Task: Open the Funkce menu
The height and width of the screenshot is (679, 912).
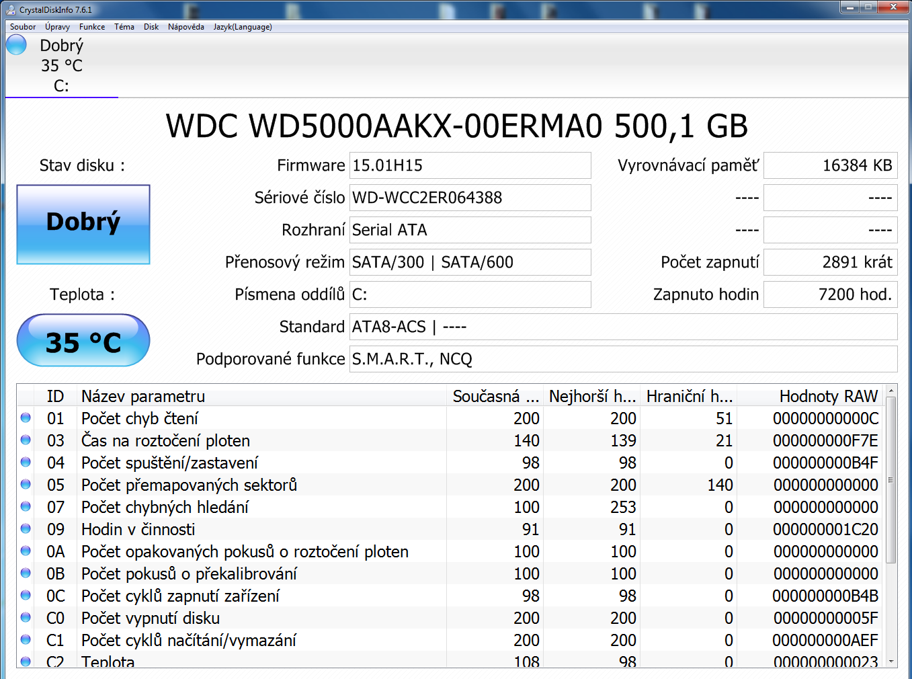Action: (92, 27)
